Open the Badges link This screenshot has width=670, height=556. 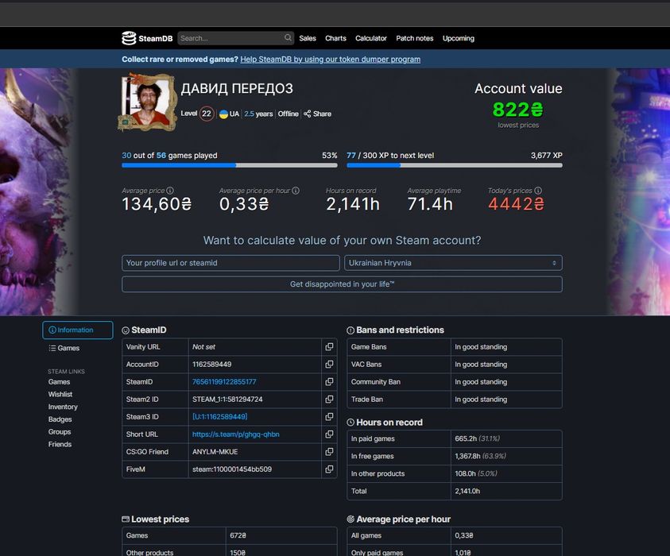pyautogui.click(x=60, y=419)
